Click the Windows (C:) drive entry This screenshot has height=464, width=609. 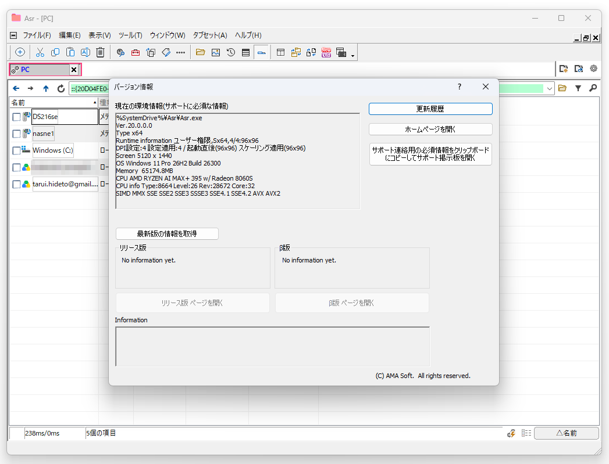(x=52, y=150)
